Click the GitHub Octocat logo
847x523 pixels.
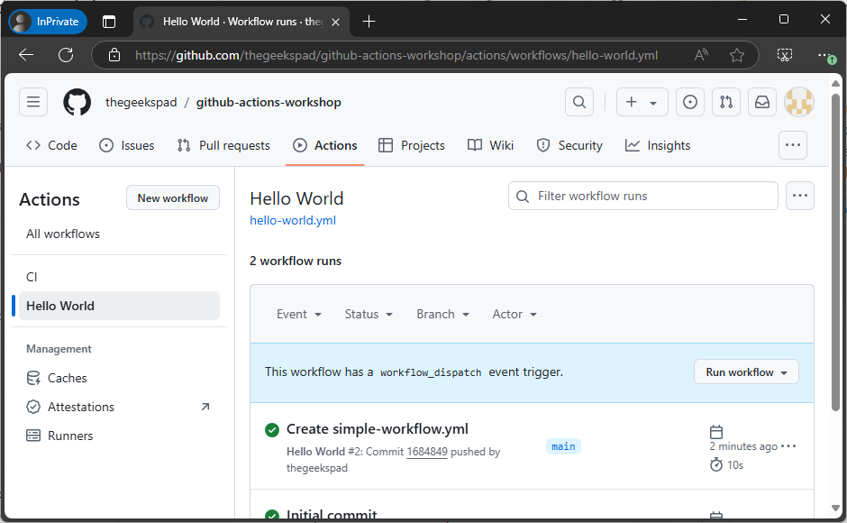[77, 102]
